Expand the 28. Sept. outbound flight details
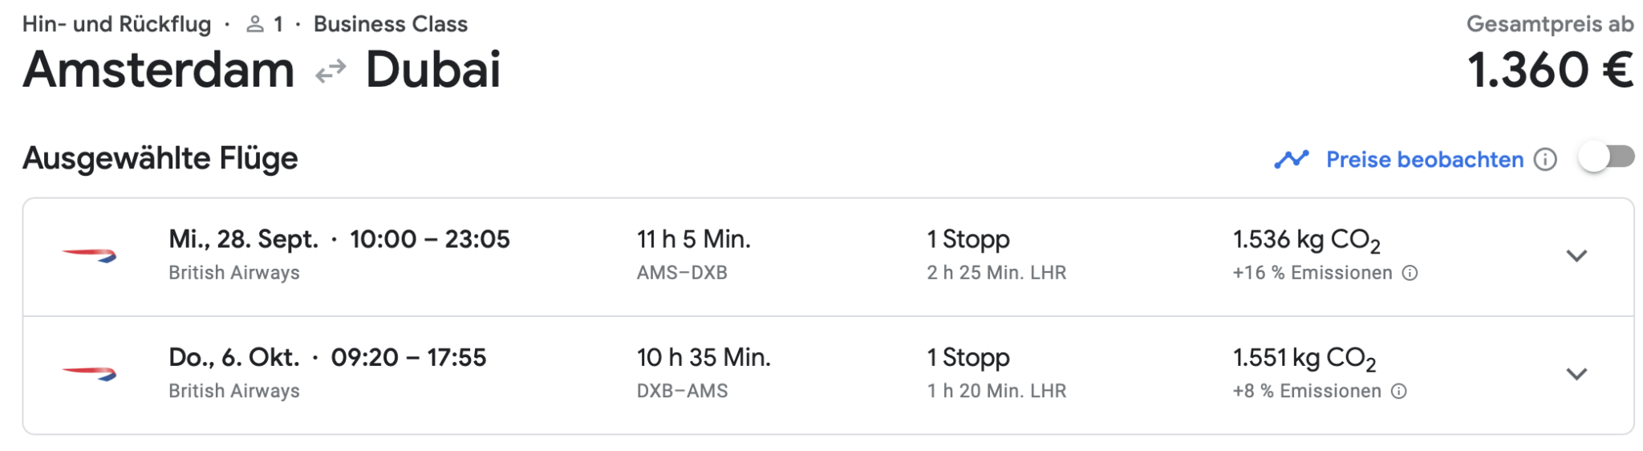The image size is (1643, 451). point(1576,256)
